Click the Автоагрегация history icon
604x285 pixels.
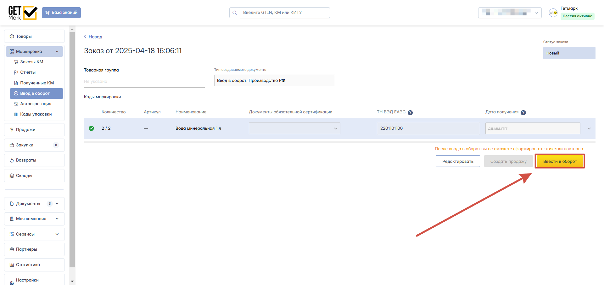[x=16, y=104]
